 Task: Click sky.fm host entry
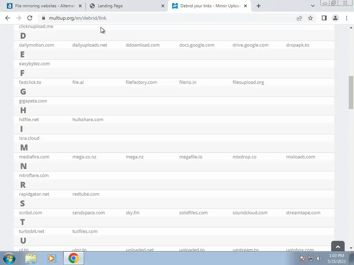132,213
